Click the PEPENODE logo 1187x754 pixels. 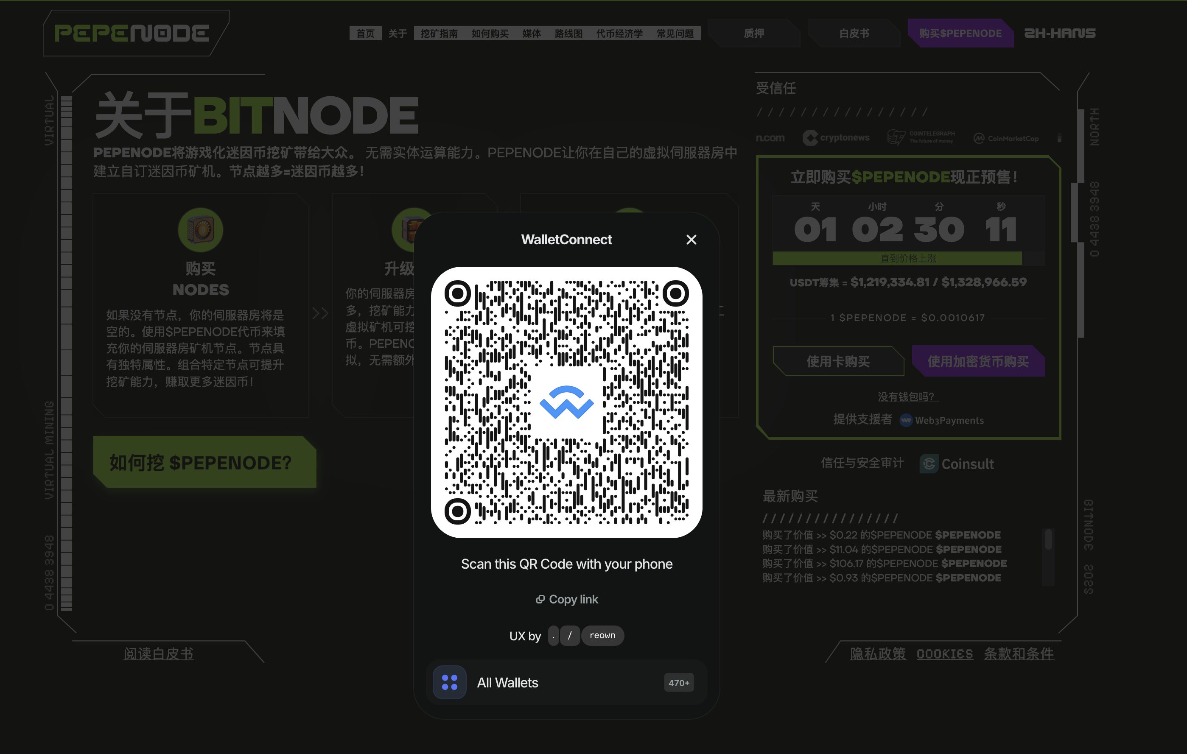[x=132, y=34]
